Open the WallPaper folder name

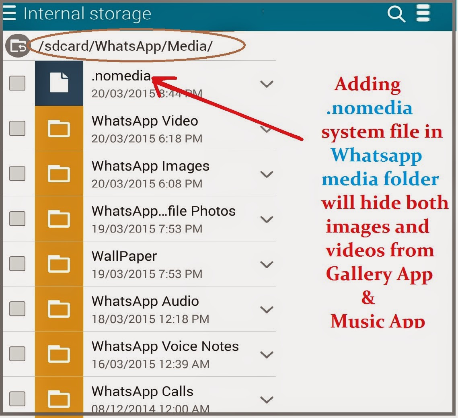tap(124, 256)
